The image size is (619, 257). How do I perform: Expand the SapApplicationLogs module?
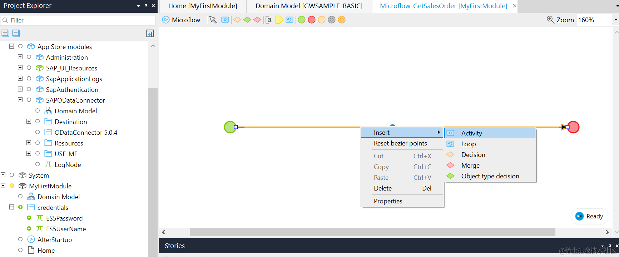(x=20, y=78)
